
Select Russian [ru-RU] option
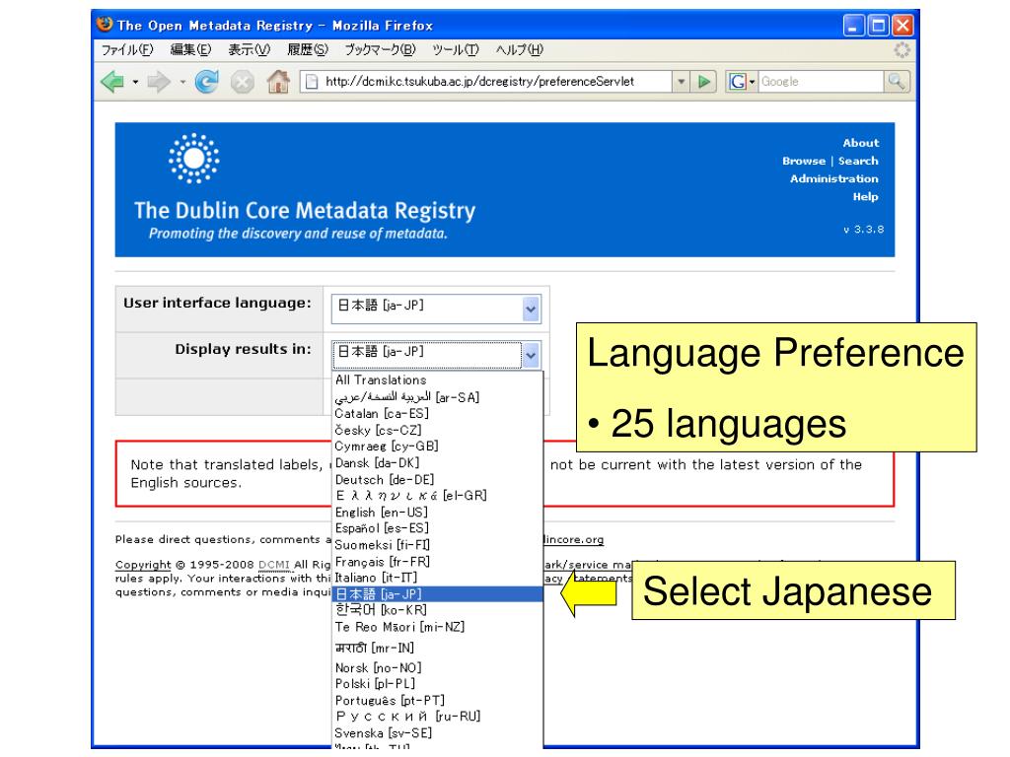coord(437,717)
